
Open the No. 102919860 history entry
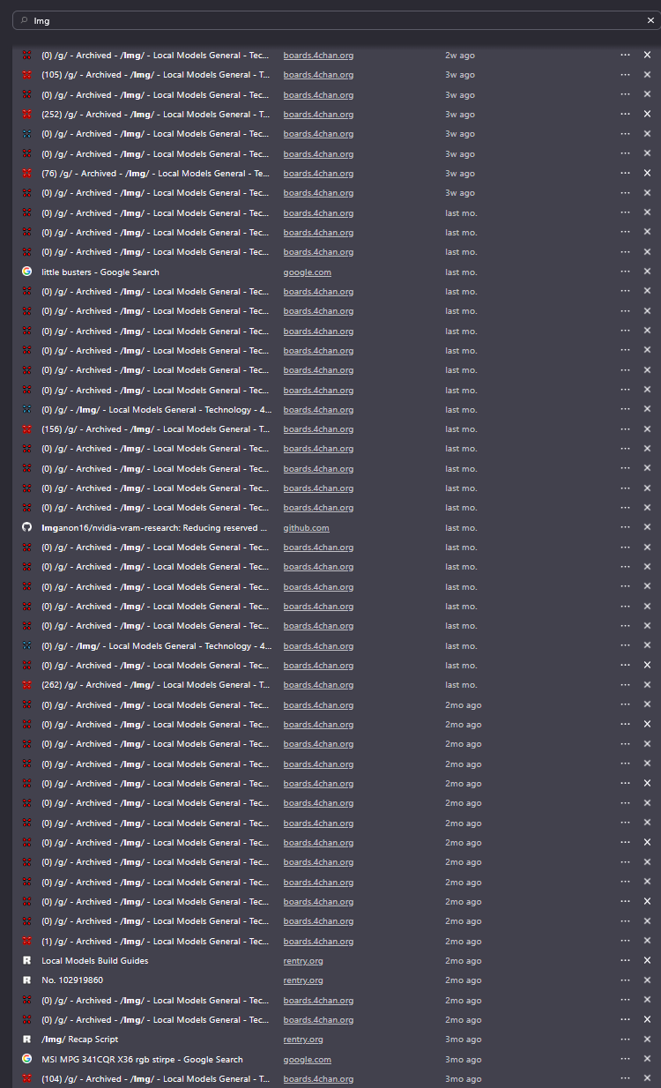(72, 980)
